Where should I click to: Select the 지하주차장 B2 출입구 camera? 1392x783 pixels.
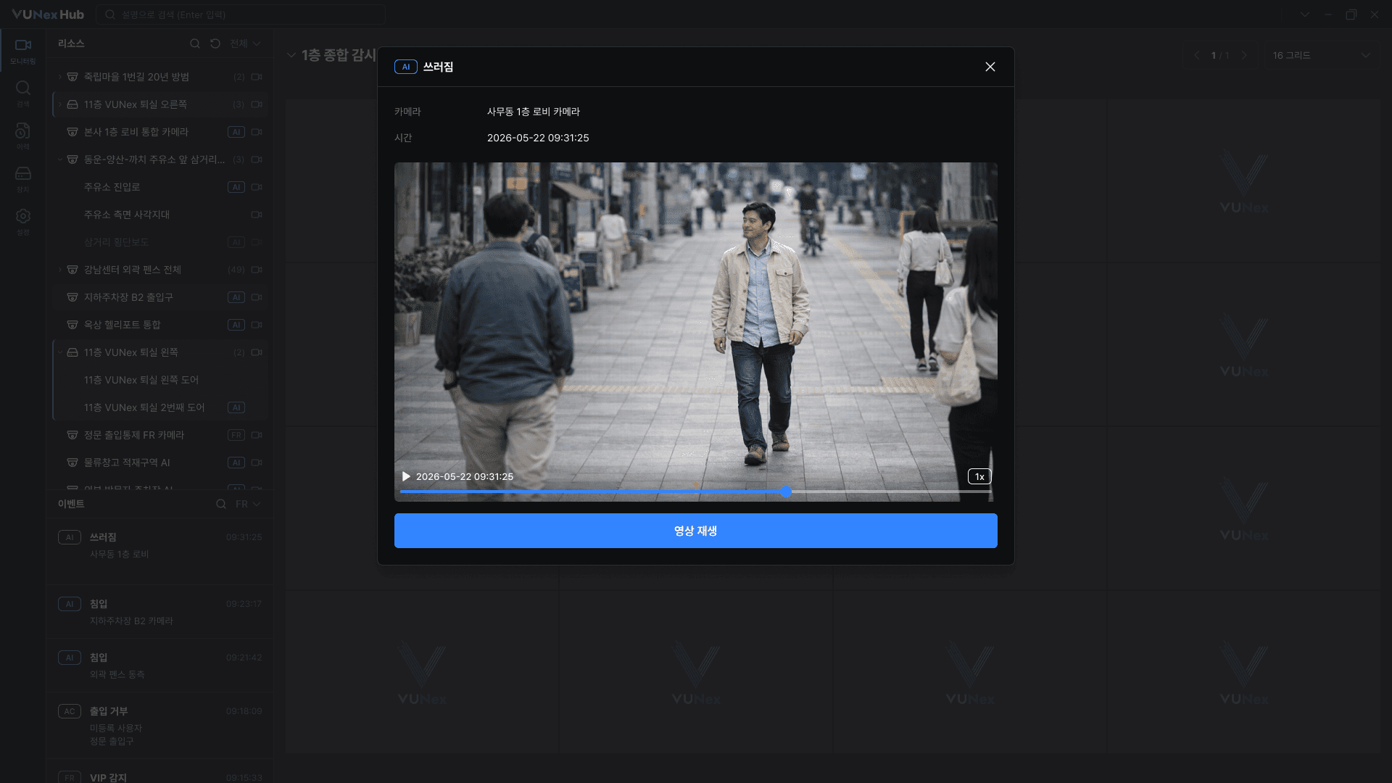pyautogui.click(x=160, y=297)
